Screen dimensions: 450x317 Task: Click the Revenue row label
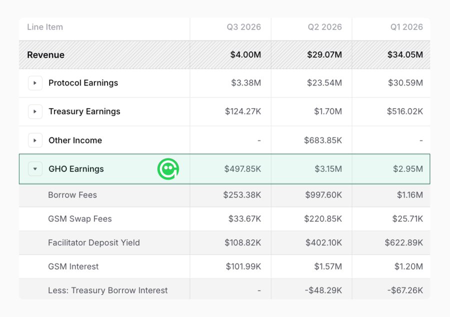(x=45, y=55)
